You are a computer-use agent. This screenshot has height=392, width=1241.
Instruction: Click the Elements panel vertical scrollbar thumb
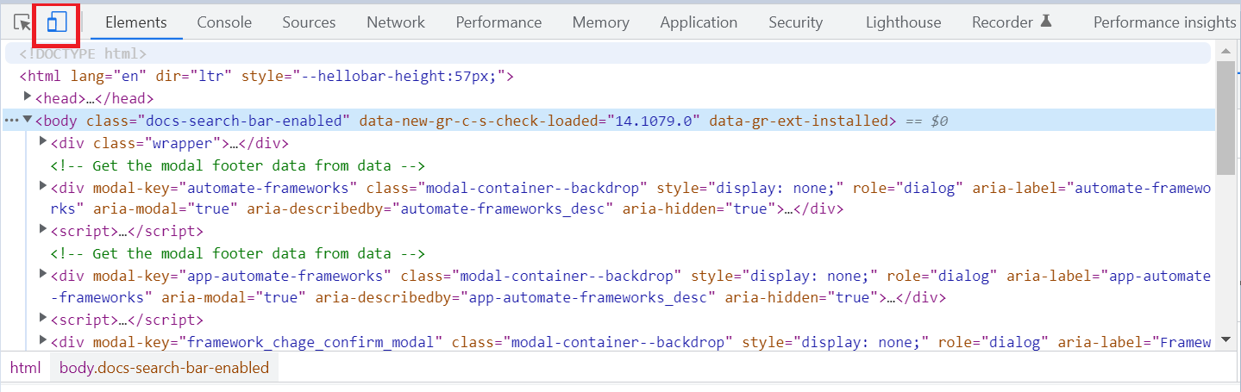pos(1225,117)
